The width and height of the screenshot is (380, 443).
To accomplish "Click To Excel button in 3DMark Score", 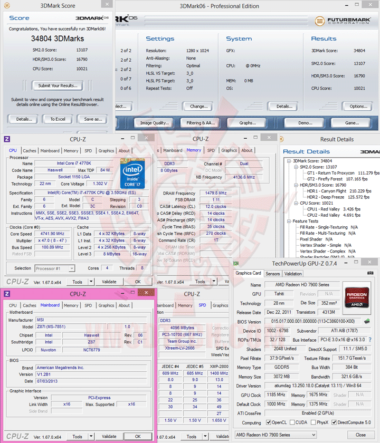I will (58, 119).
